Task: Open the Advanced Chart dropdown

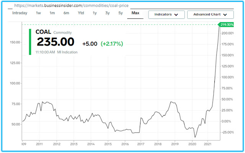Action: pyautogui.click(x=210, y=15)
